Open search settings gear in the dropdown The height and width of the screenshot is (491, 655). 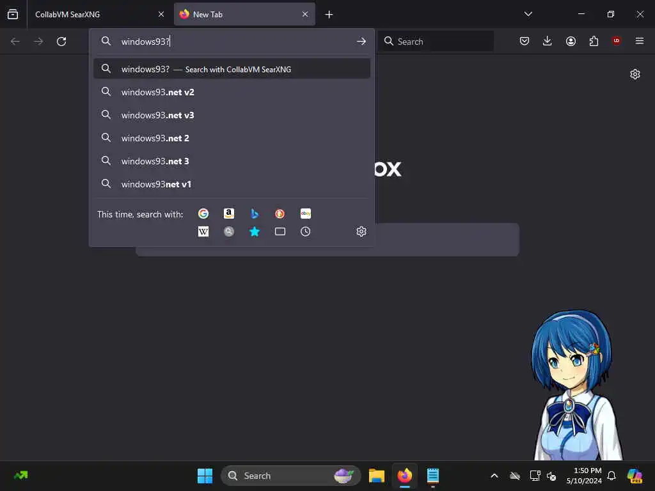361,231
